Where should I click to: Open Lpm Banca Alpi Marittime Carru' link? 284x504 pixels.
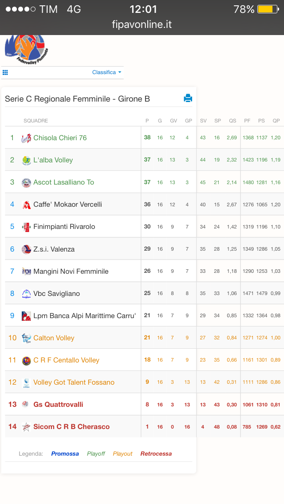tap(85, 315)
